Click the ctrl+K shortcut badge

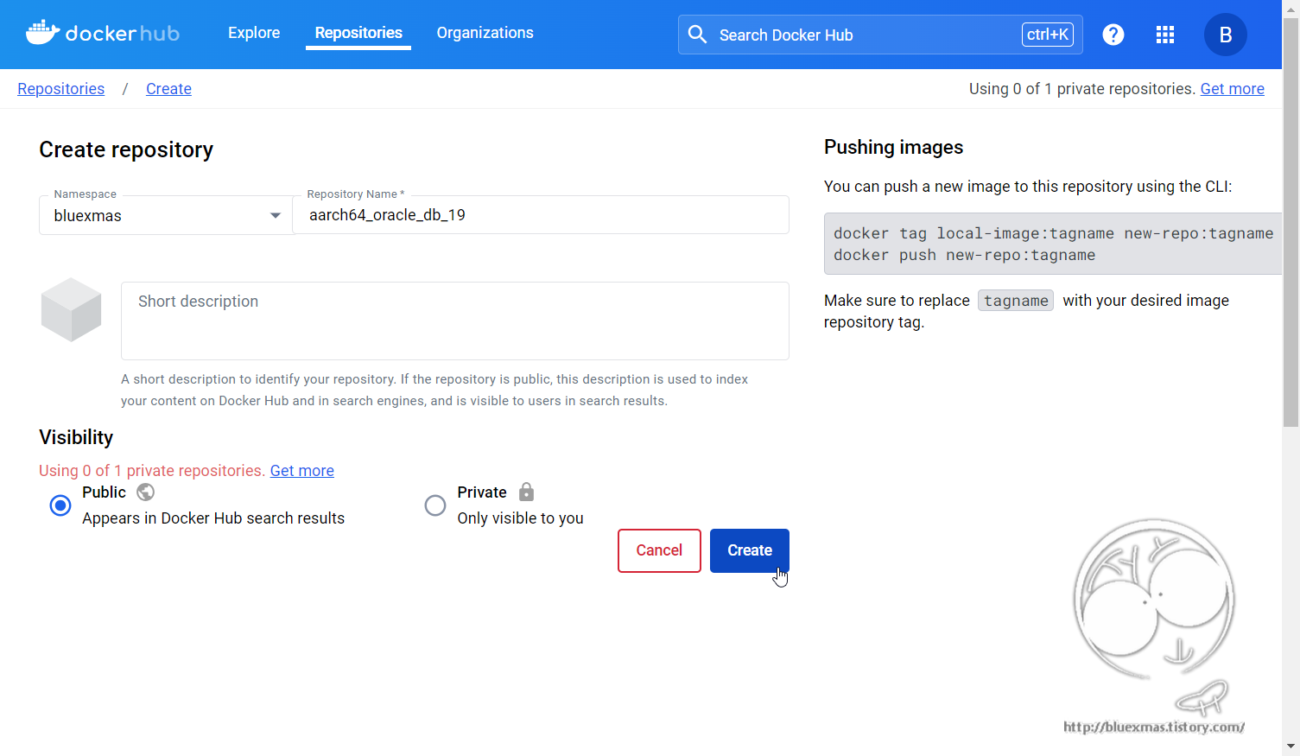click(1048, 35)
